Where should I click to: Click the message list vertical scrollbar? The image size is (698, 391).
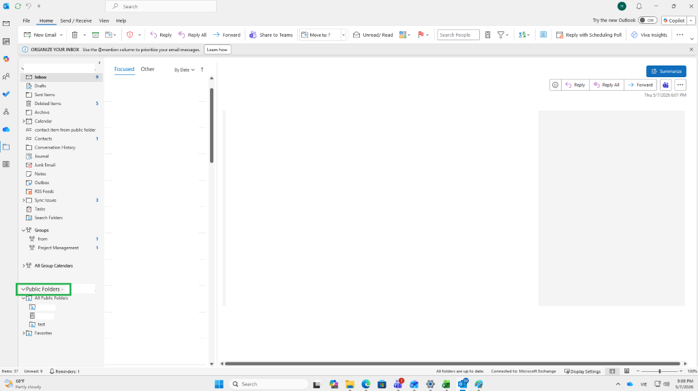211,126
